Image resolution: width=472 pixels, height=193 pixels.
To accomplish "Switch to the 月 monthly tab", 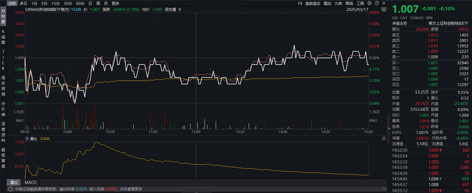I will 106,3.
